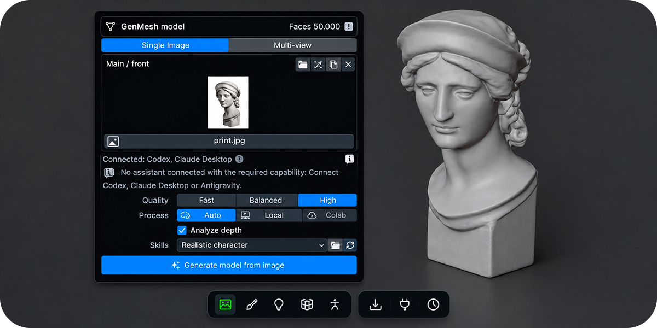This screenshot has height=328, width=657.
Task: Toggle the Analyze depth checkbox
Action: point(182,231)
